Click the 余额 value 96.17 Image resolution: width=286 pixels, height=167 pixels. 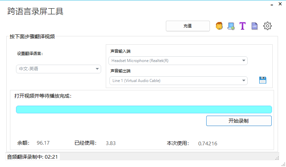43,143
